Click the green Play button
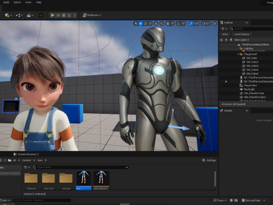The width and height of the screenshot is (273, 205). (52, 15)
